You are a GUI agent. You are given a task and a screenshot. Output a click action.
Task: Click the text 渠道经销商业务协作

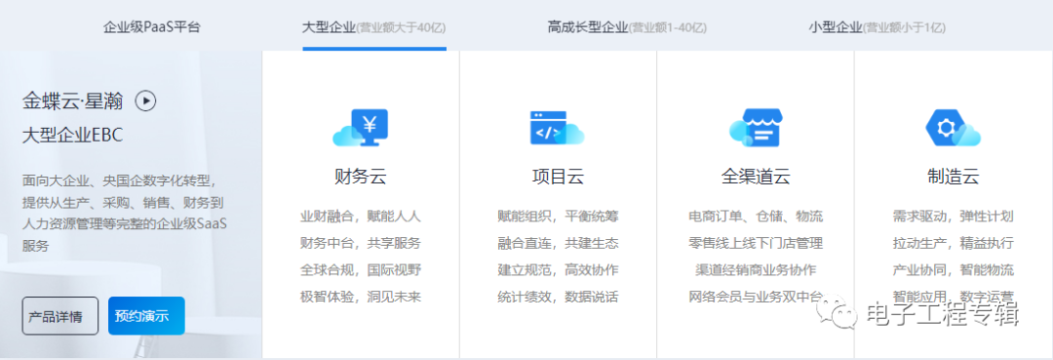pyautogui.click(x=756, y=270)
